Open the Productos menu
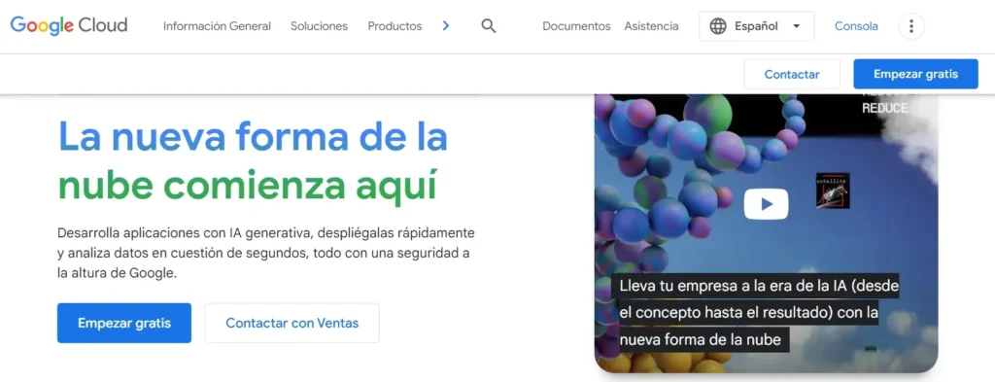 pyautogui.click(x=395, y=26)
